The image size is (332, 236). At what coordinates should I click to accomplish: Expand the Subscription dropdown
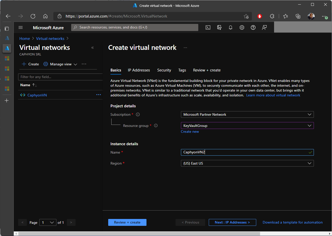tap(247, 114)
